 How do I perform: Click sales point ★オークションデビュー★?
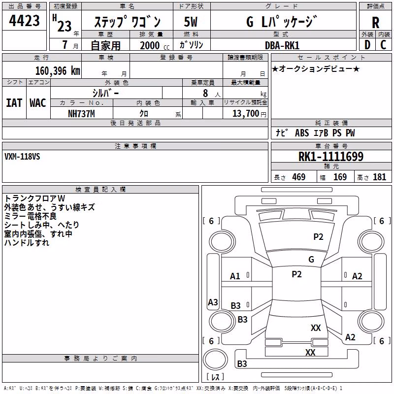click(x=316, y=68)
